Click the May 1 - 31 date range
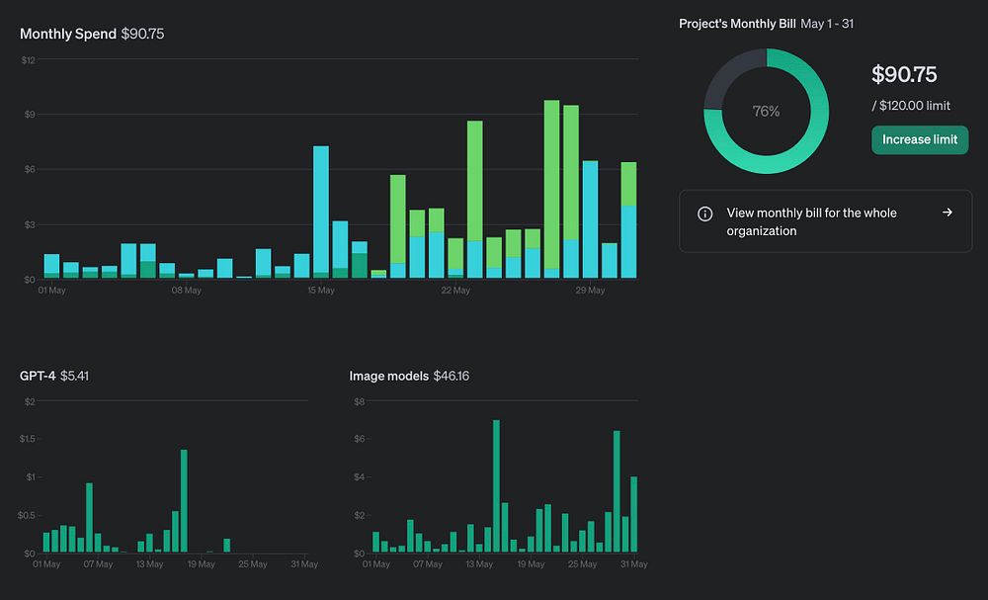 click(x=827, y=24)
